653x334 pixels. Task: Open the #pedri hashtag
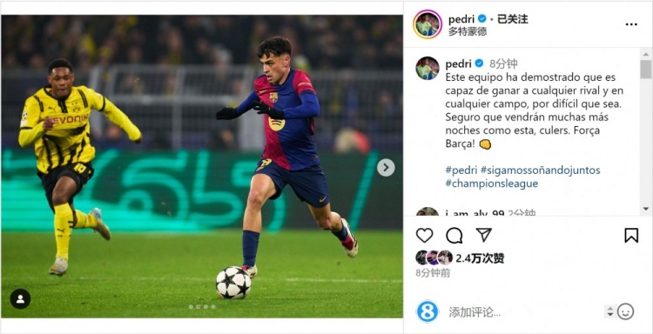pos(461,170)
